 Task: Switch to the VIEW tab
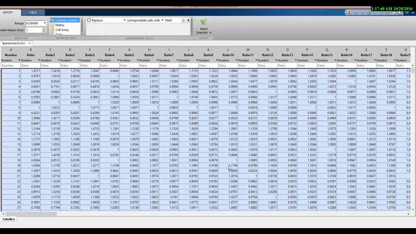point(33,12)
